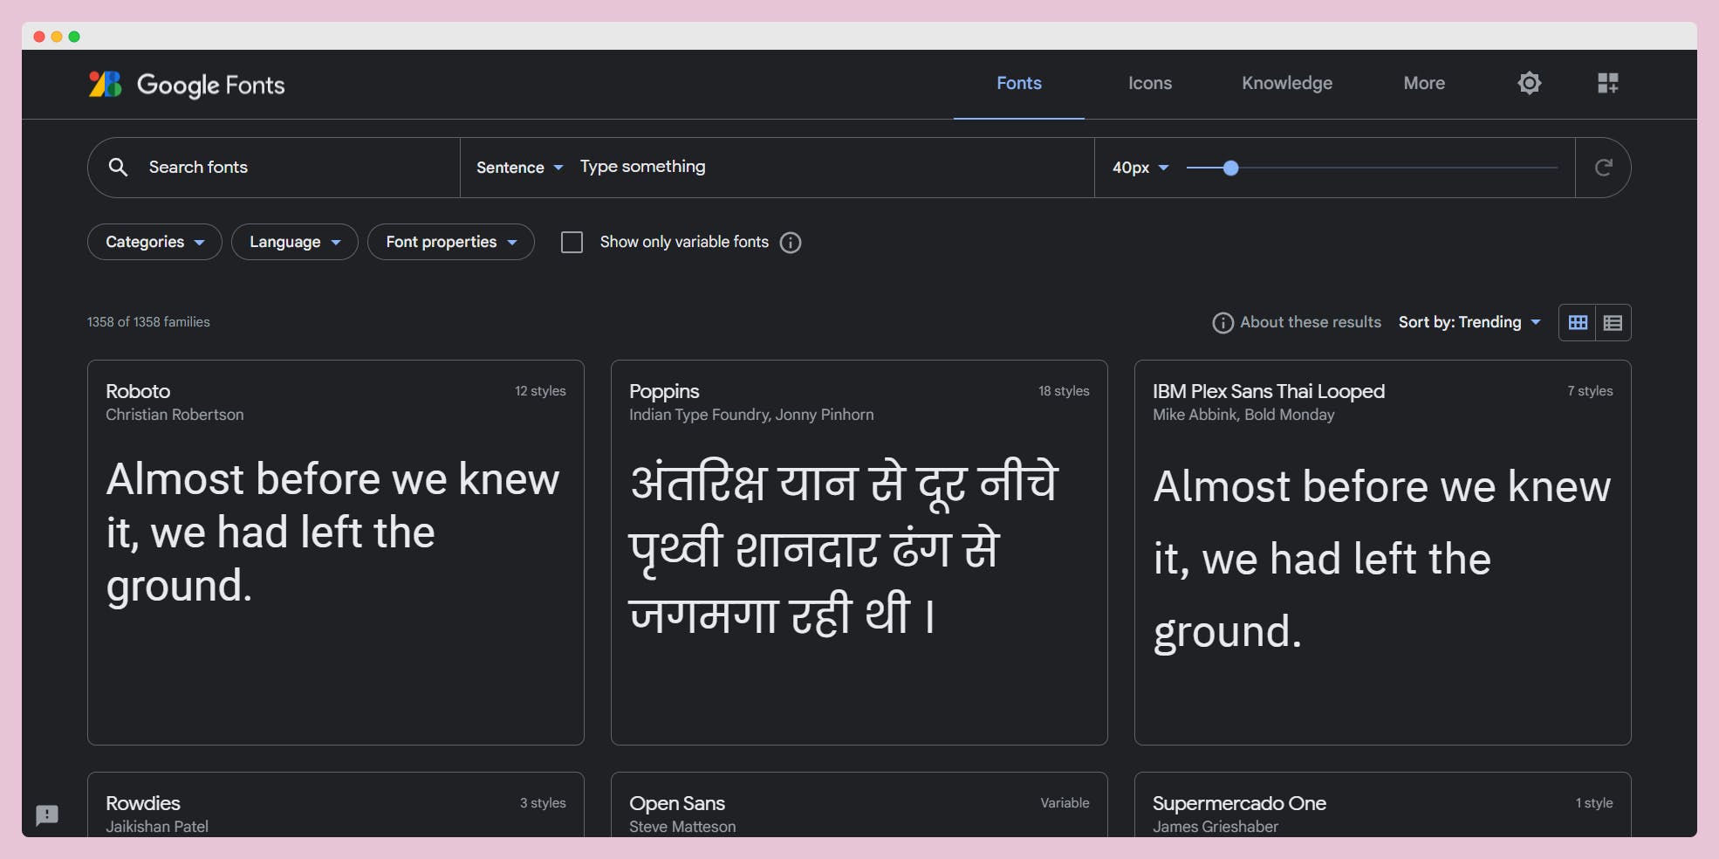Open the Open Sans font card

coord(859,805)
